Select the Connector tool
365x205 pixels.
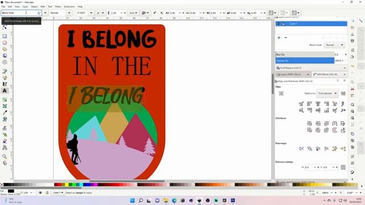pyautogui.click(x=5, y=147)
